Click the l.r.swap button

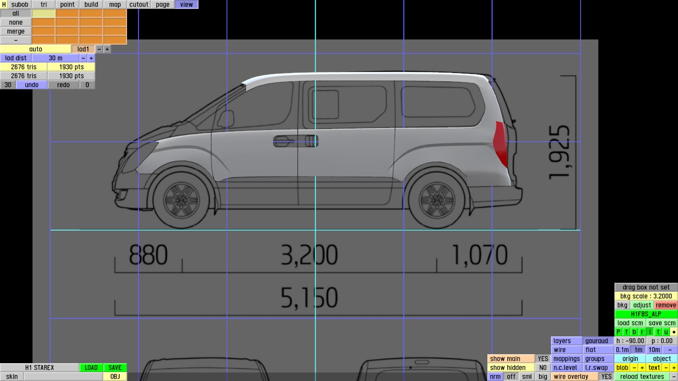point(599,368)
